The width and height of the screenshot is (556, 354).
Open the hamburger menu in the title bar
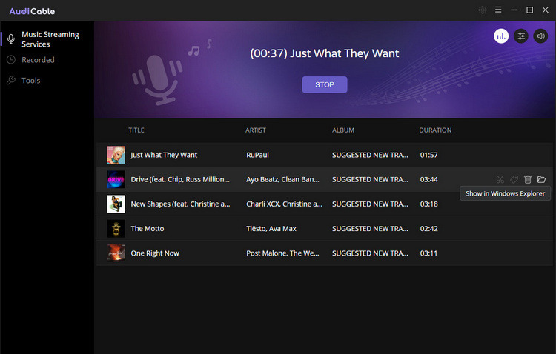(x=498, y=10)
